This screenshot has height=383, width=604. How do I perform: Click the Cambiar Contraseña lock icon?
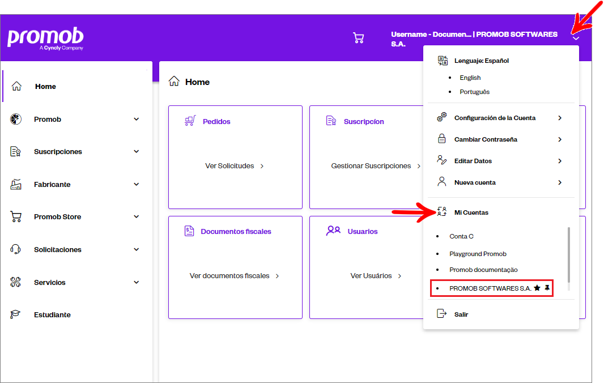pos(442,139)
